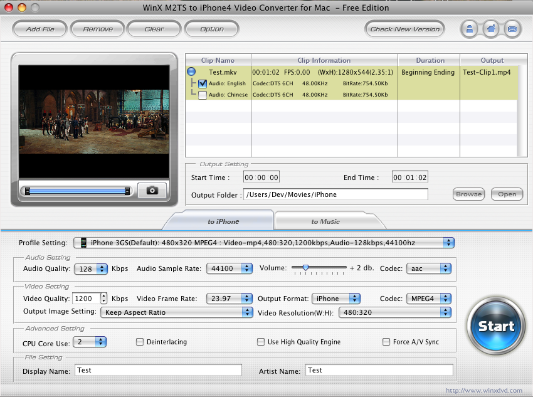Viewport: 533px width, 397px height.
Task: Click the Test-Clip1.mp4 output name
Action: click(487, 72)
